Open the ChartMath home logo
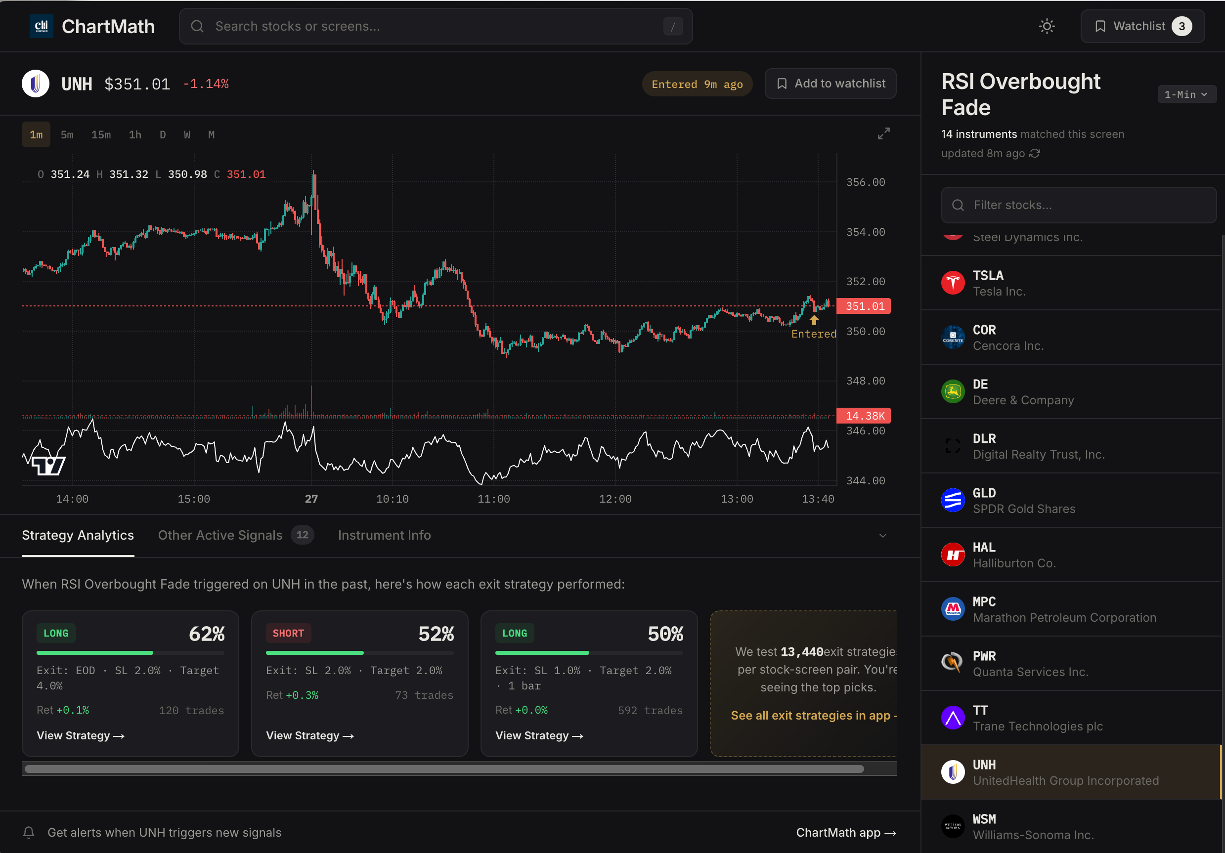The width and height of the screenshot is (1225, 853). 93,26
